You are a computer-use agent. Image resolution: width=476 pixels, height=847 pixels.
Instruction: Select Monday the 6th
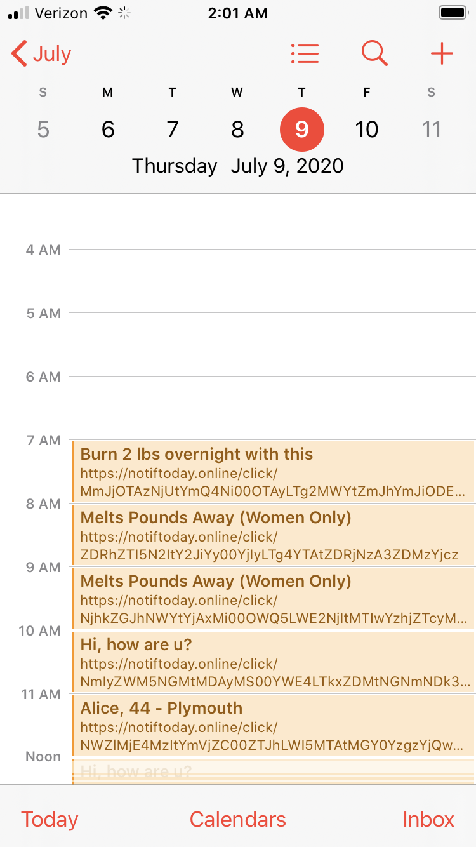point(108,130)
